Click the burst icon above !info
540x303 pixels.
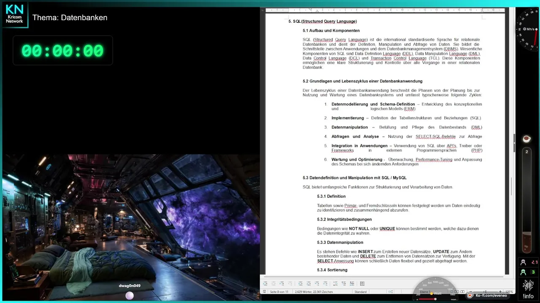(528, 285)
